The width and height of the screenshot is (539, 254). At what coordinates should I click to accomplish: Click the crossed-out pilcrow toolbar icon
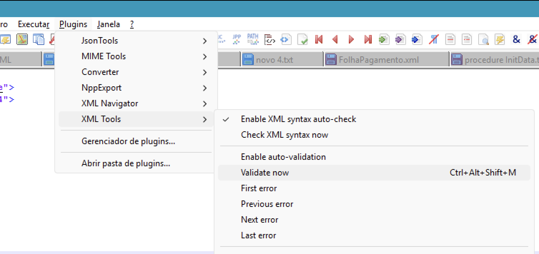coord(434,39)
